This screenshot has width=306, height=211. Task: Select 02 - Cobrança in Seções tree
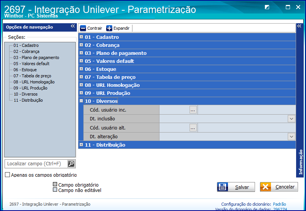point(26,51)
